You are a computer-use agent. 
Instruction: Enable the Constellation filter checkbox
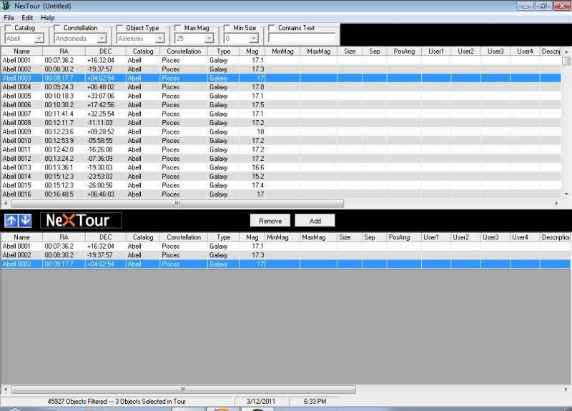point(57,28)
